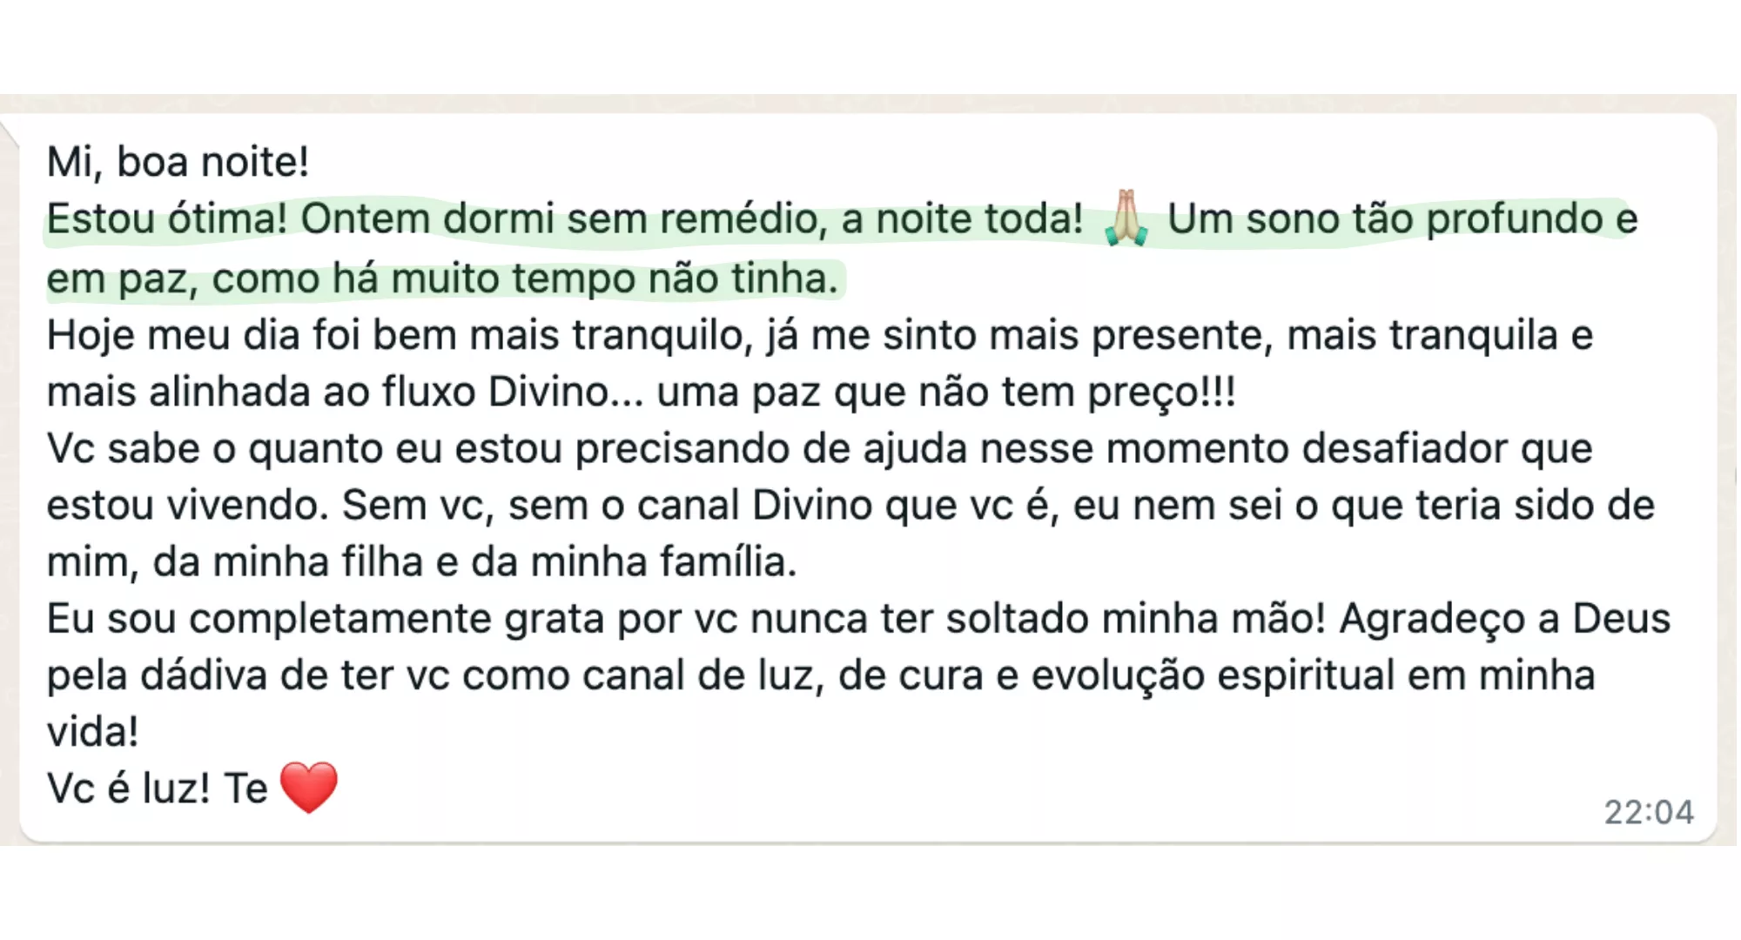The image size is (1741, 940).
Task: Click the phrase "da minha família."
Action: 634,562
